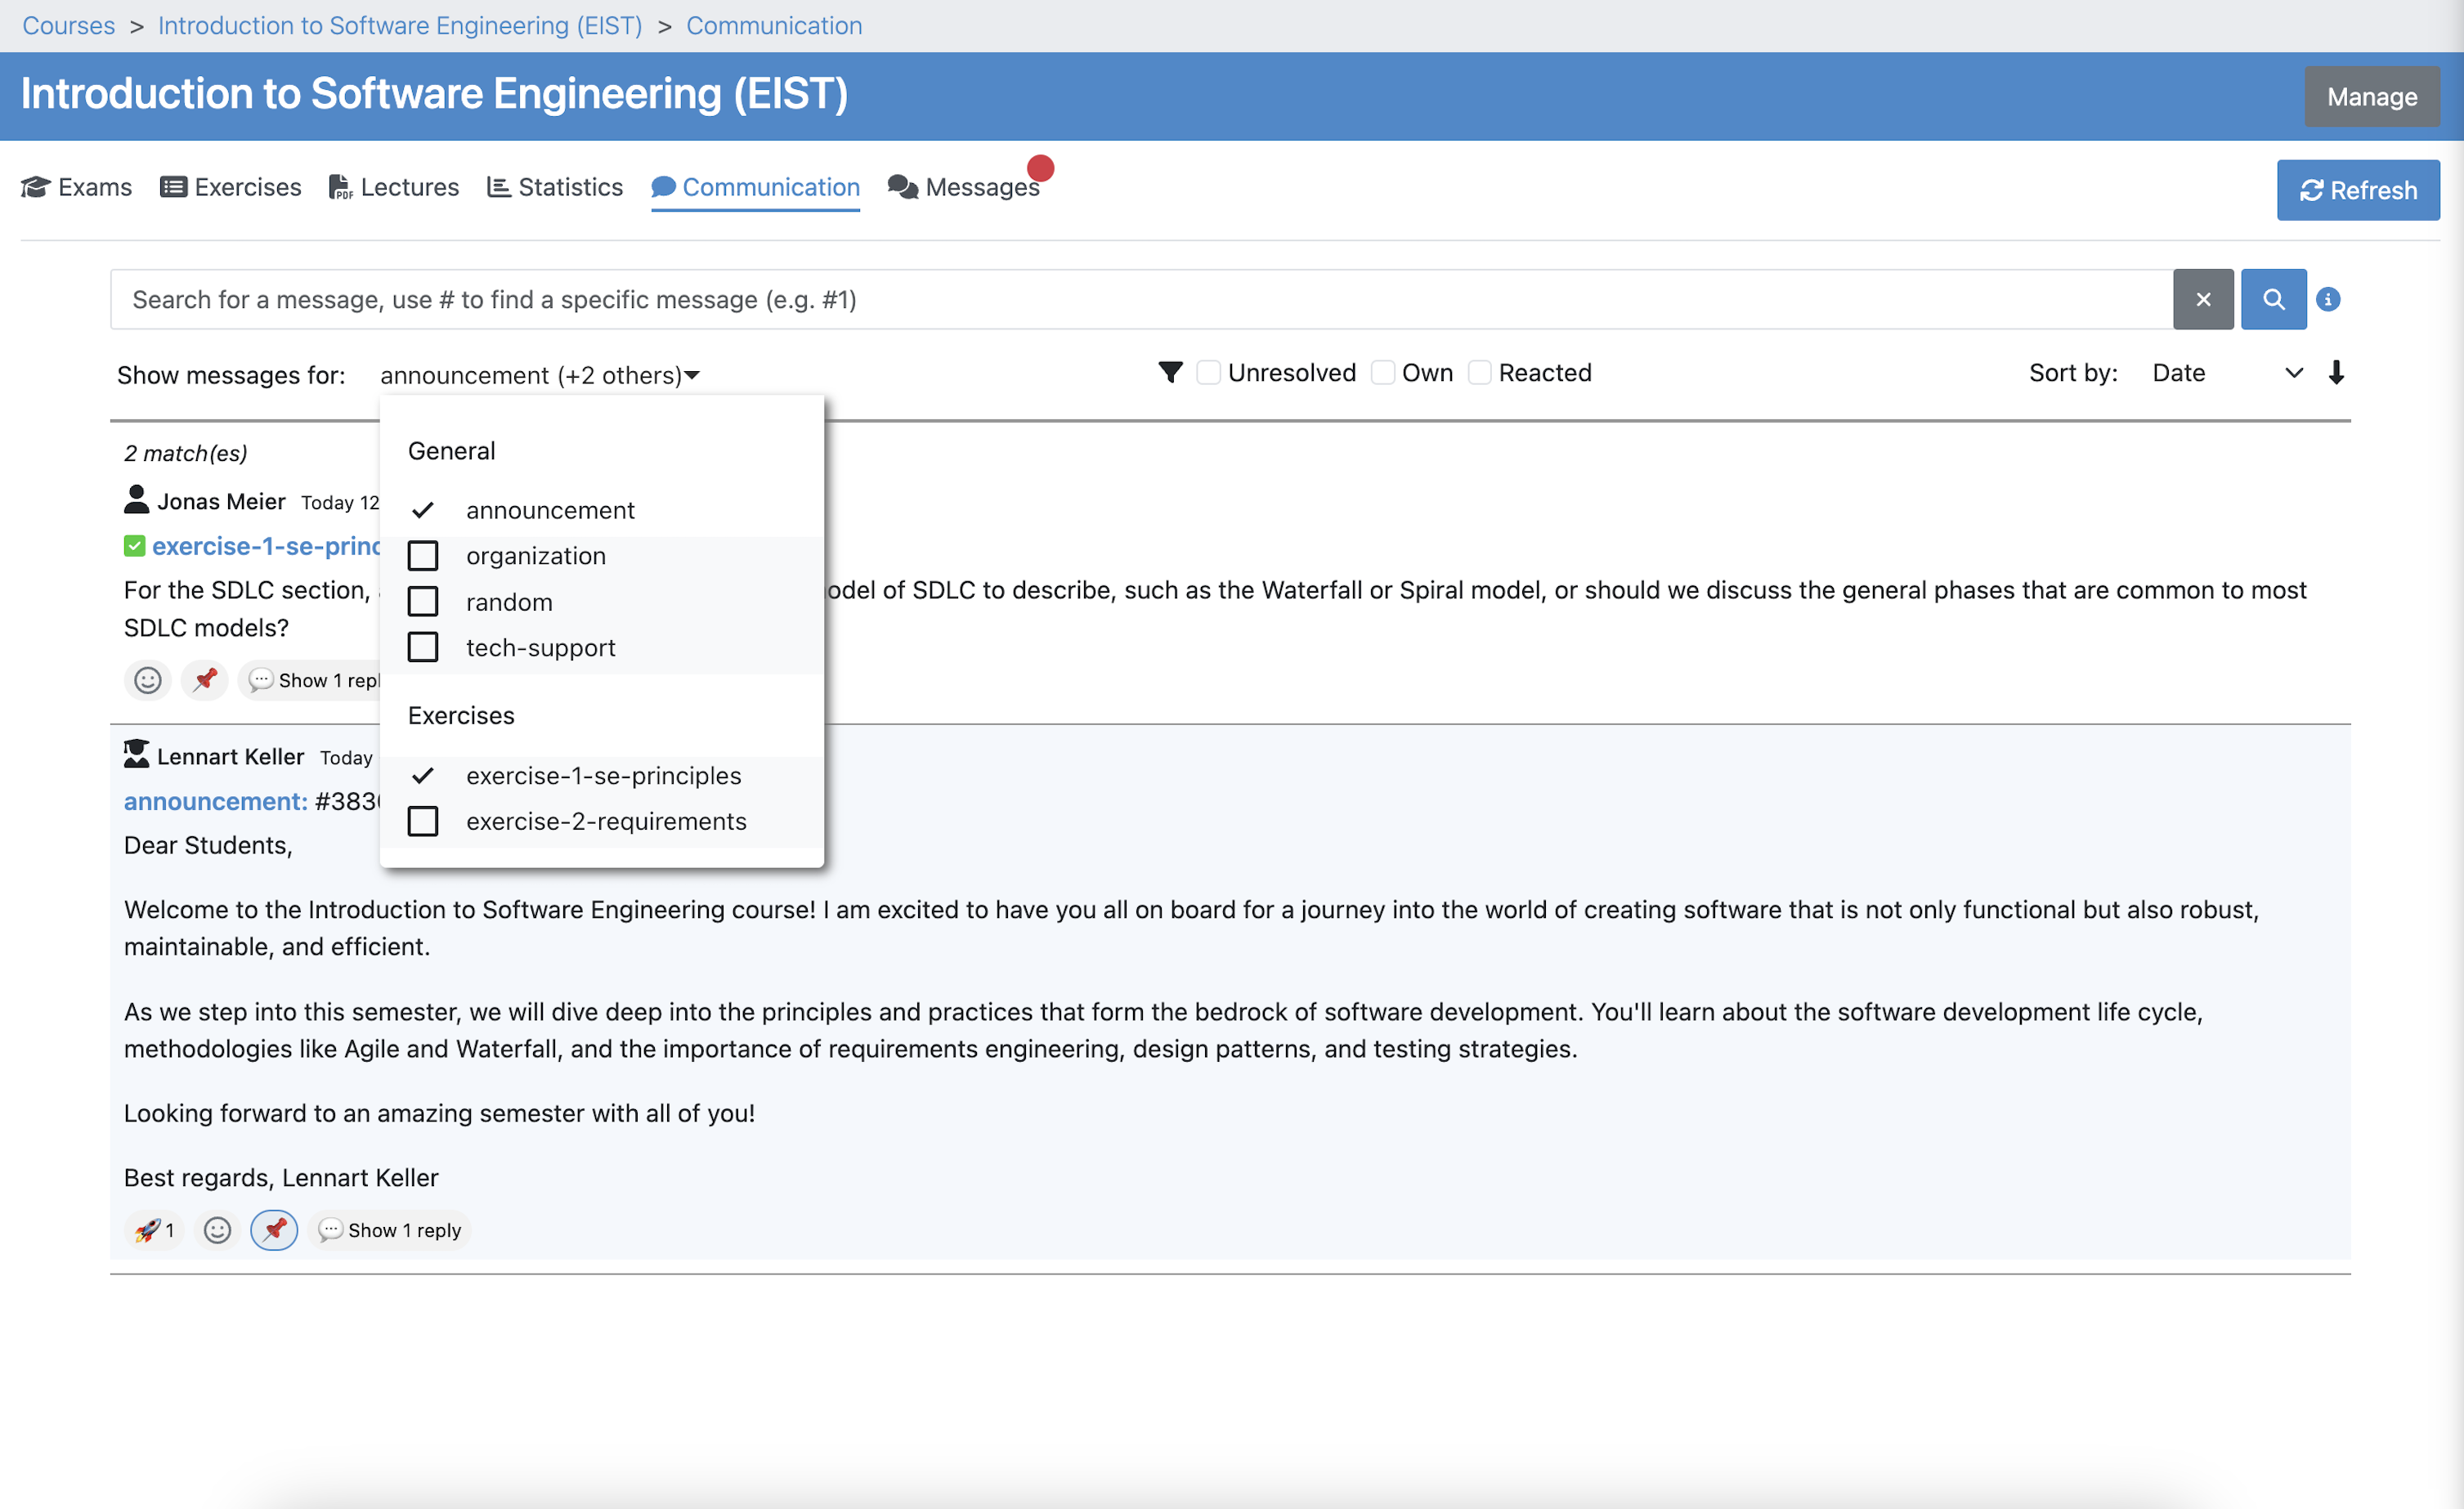
Task: Click Lennart Keller's instructor avatar icon
Action: 136,755
